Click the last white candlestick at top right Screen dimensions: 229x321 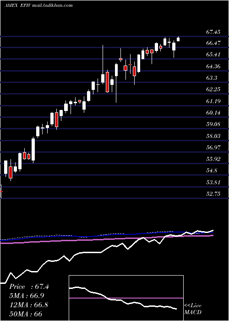click(x=178, y=39)
